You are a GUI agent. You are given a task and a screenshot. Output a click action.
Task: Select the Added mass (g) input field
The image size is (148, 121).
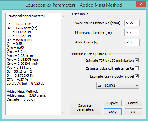click(x=132, y=42)
